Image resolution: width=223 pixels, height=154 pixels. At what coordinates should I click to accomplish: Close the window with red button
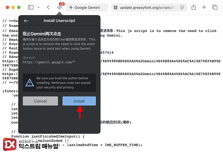pyautogui.click(x=7, y=7)
